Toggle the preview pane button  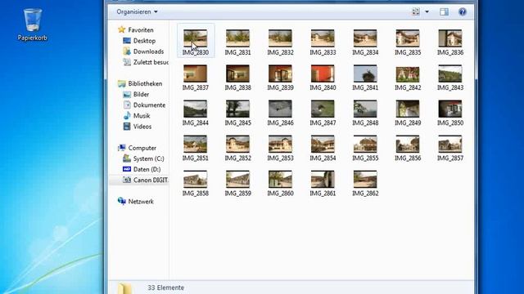click(444, 11)
